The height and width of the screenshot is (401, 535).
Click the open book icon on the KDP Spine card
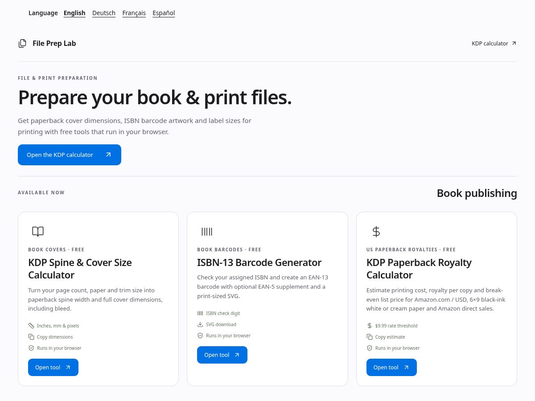pyautogui.click(x=38, y=231)
